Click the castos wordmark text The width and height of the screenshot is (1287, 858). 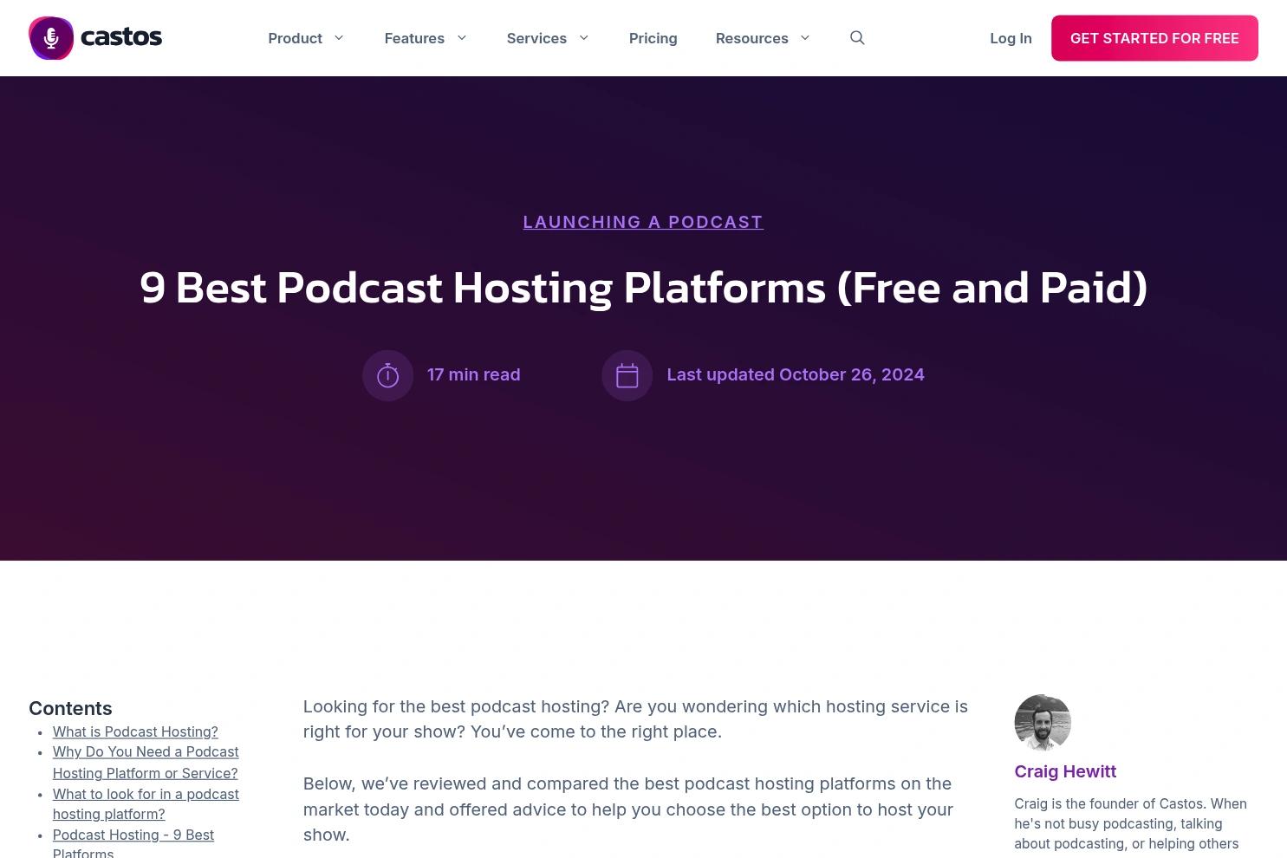[x=121, y=37]
